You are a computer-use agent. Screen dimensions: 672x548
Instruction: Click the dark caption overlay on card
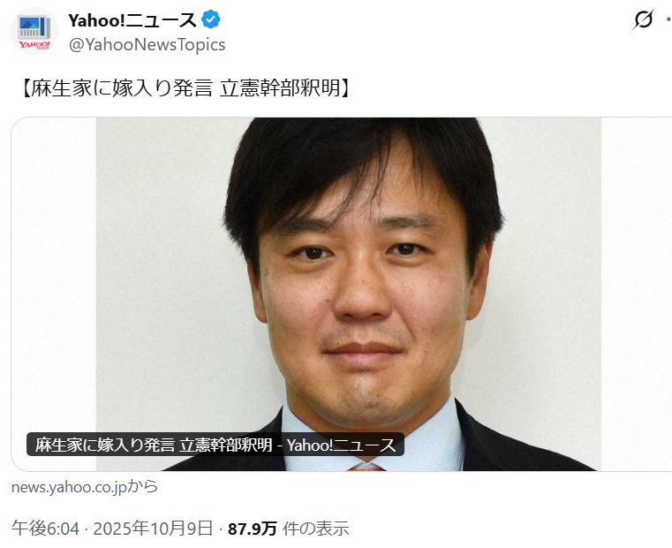pos(215,445)
